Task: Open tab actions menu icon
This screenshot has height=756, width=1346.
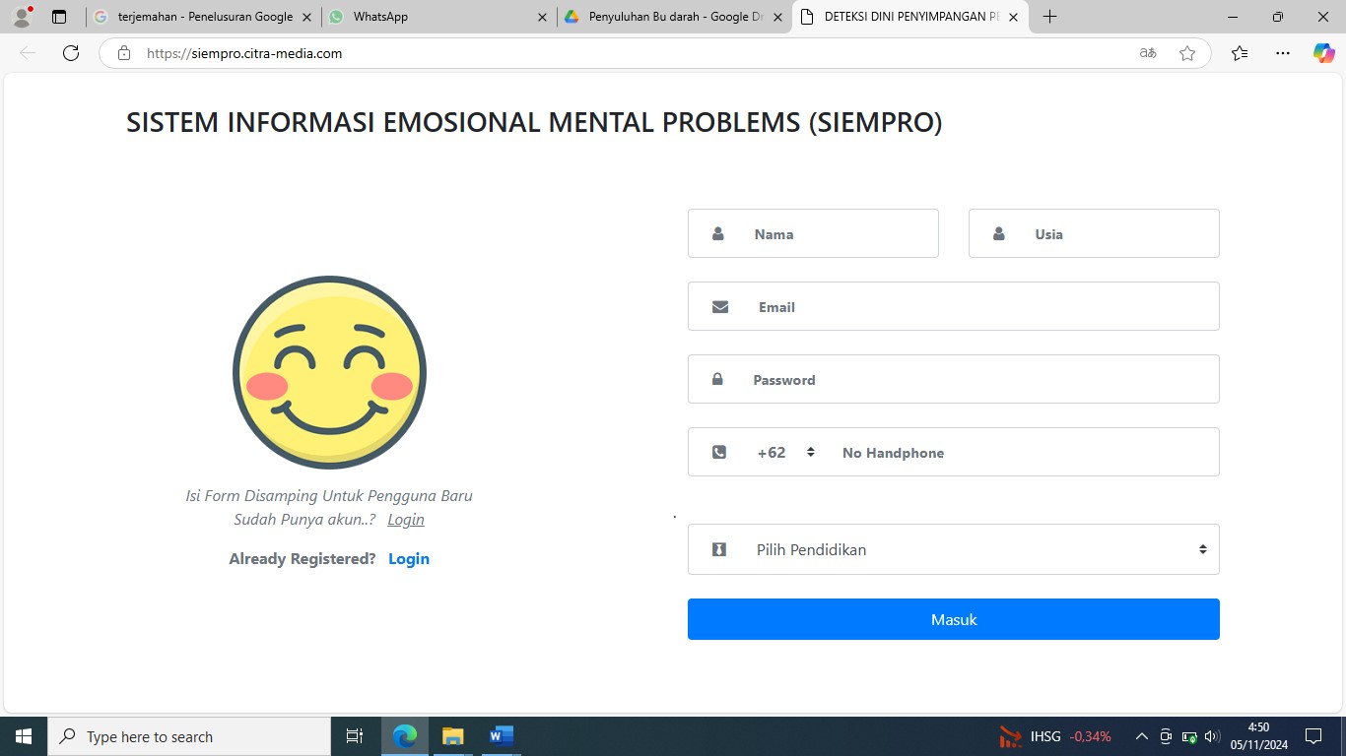Action: [59, 17]
